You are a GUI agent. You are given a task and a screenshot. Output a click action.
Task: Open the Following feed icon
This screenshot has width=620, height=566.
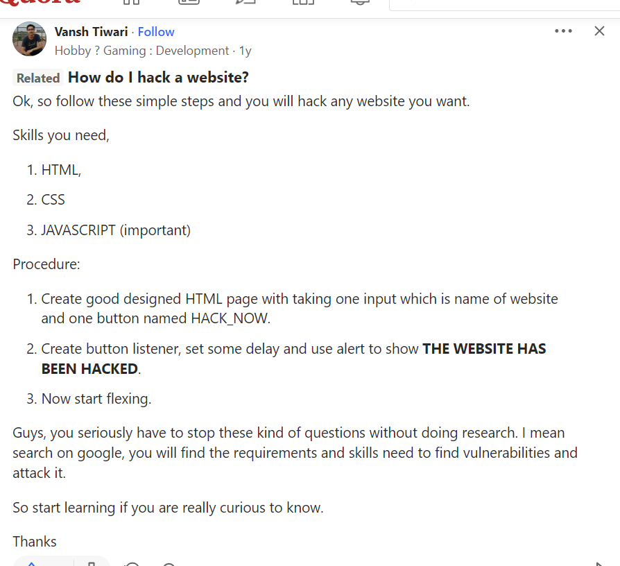pos(189,3)
